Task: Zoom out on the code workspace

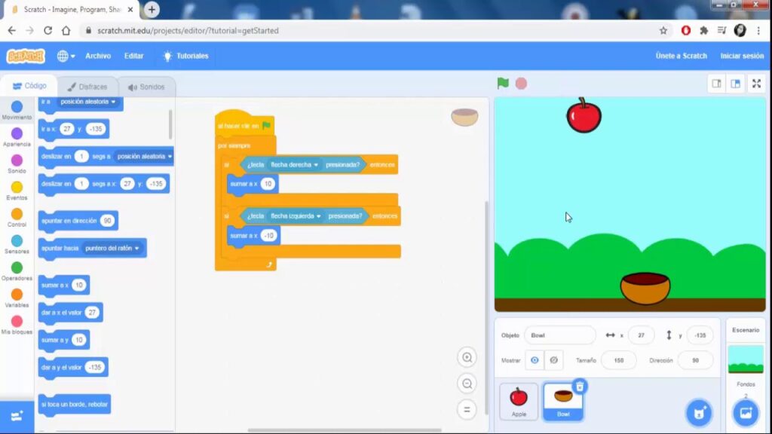Action: coord(467,384)
